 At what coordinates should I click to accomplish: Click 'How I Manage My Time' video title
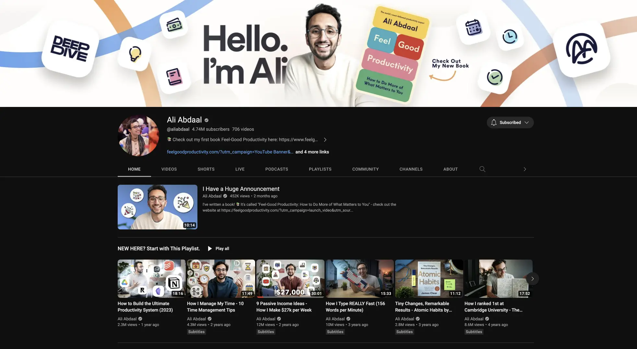coord(215,307)
